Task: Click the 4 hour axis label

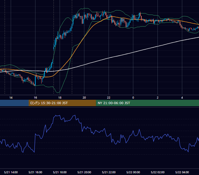Action: [182, 98]
